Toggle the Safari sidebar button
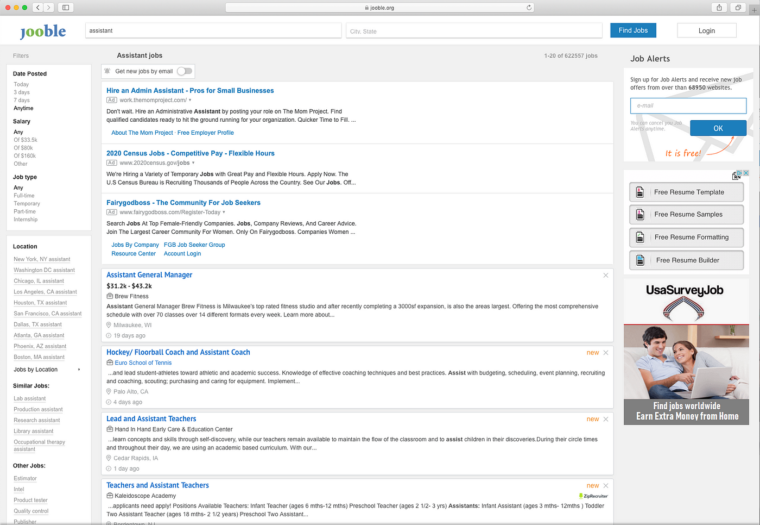This screenshot has width=760, height=525. click(66, 8)
